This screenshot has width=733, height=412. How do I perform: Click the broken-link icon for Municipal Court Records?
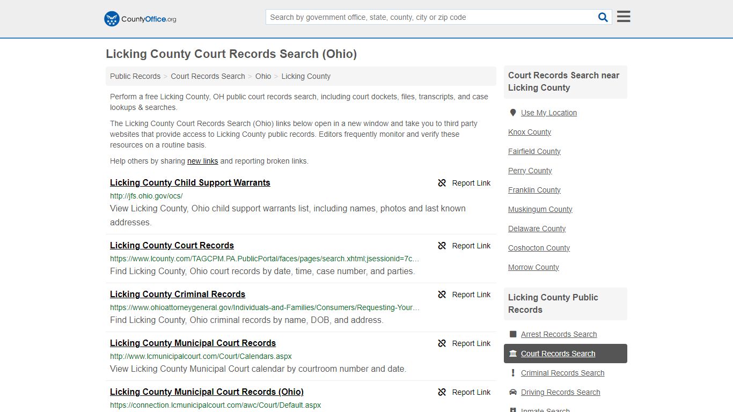click(442, 343)
